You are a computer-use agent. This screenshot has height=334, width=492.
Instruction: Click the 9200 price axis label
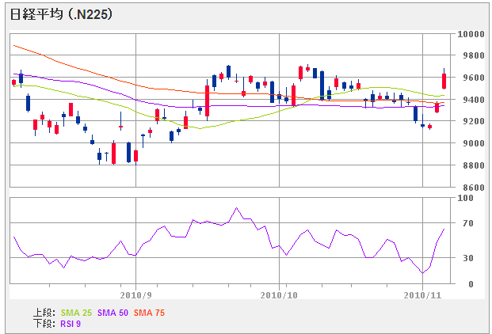click(x=474, y=121)
